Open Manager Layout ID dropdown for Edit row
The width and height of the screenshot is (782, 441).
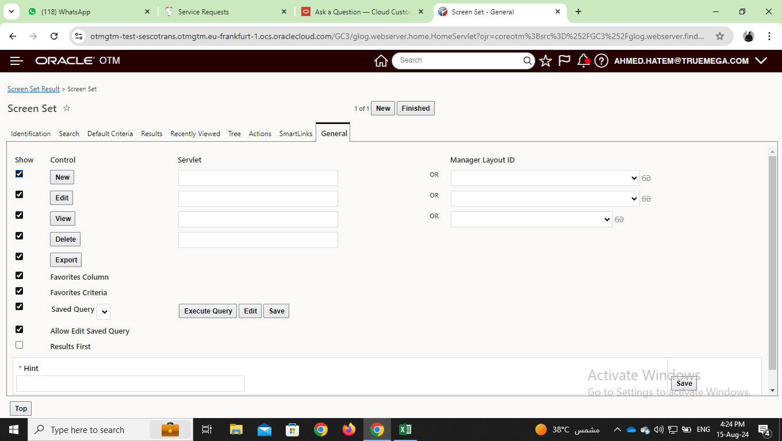545,199
